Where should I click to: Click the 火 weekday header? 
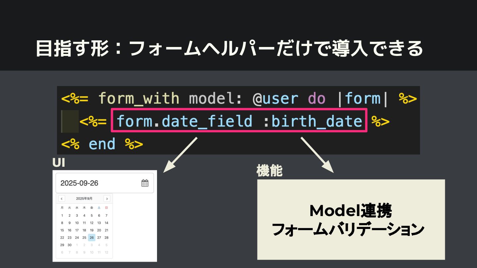70,208
